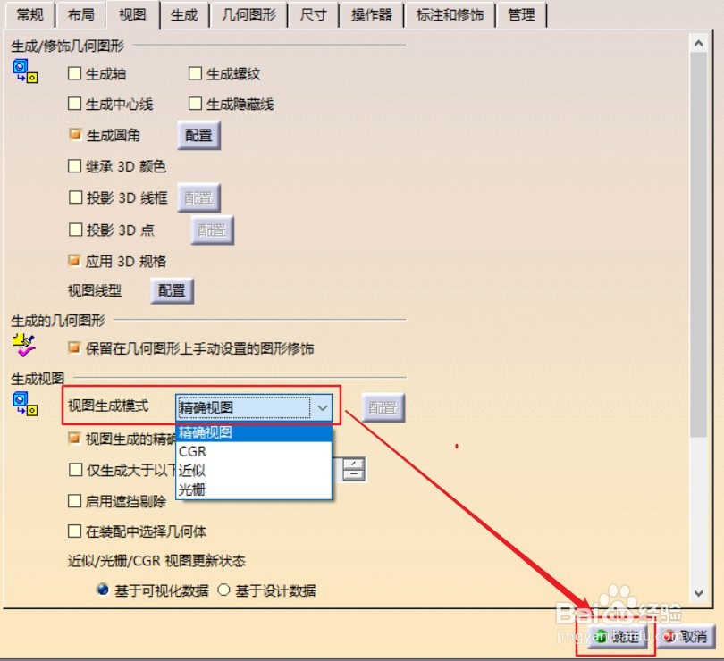Screen dimensions: 724x661
Task: Open the 视图生成模式 dropdown
Action: tap(323, 406)
